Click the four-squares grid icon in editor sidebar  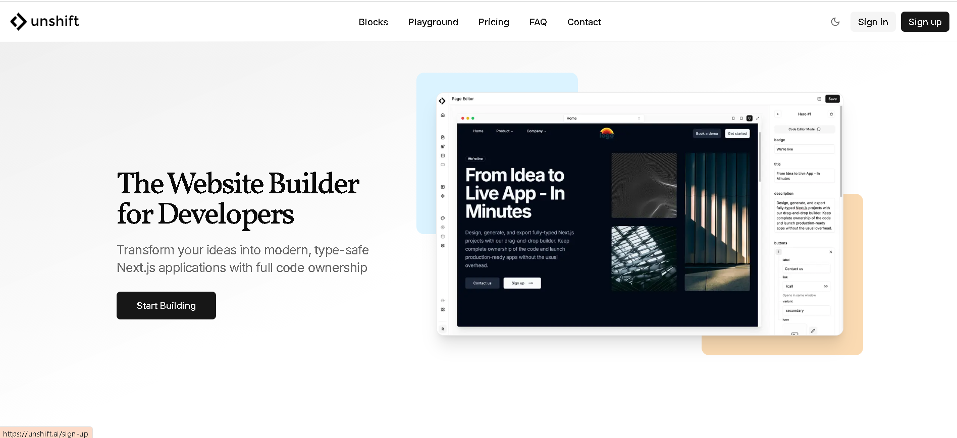pyautogui.click(x=443, y=310)
